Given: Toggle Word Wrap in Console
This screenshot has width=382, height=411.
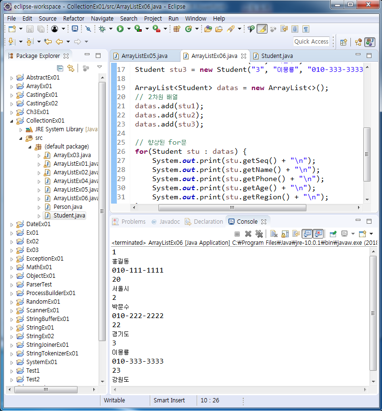Looking at the screenshot, I should coord(296,234).
